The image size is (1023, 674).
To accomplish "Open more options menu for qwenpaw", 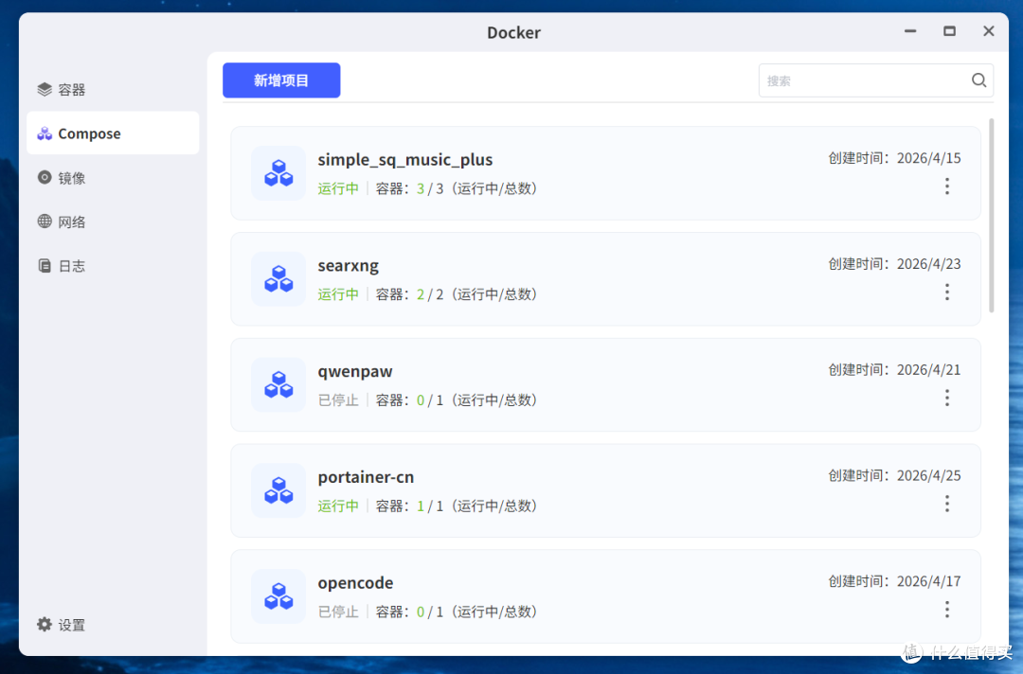I will point(947,398).
